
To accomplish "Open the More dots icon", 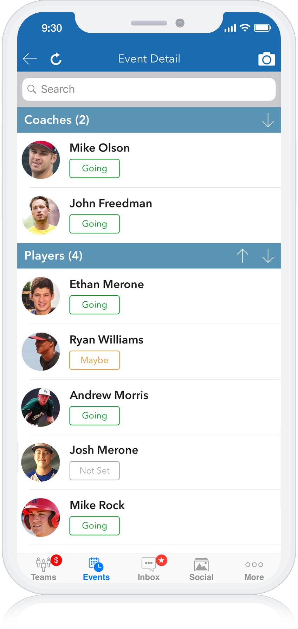I will click(254, 565).
